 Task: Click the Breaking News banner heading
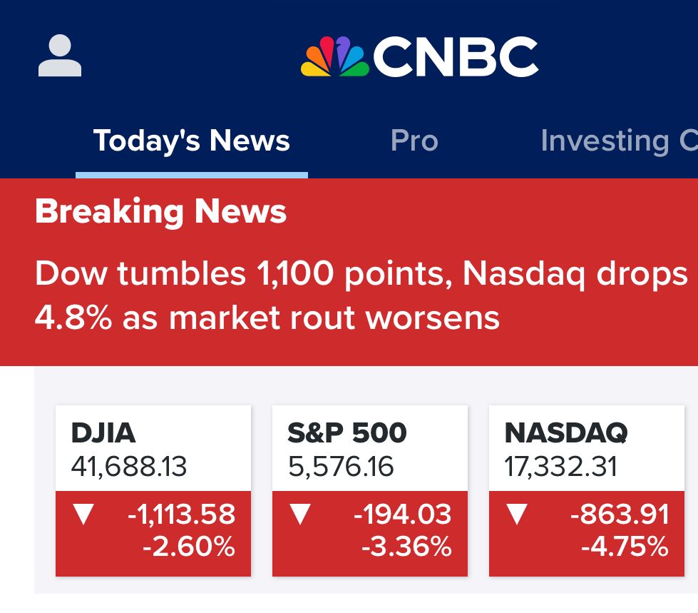pos(160,212)
